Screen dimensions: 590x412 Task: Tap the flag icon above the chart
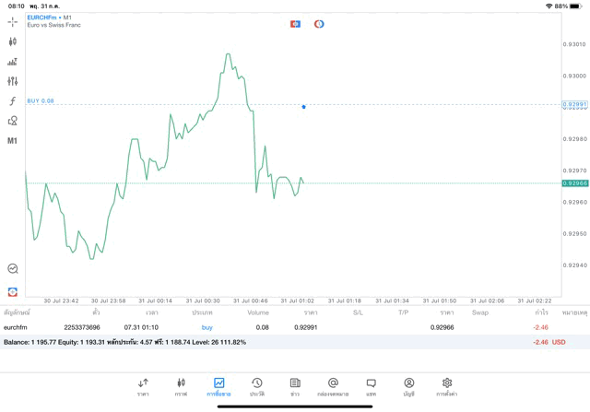click(x=295, y=24)
